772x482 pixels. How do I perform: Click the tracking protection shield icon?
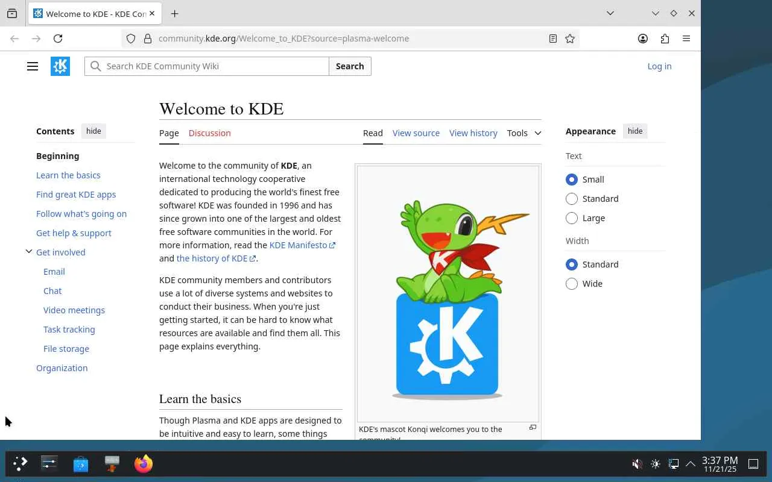tap(131, 39)
